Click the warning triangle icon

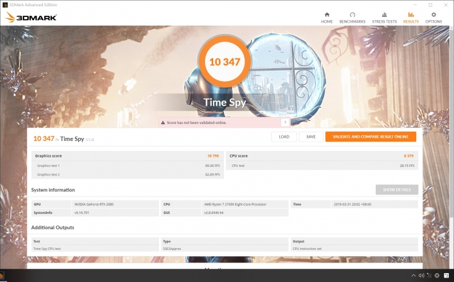163,123
